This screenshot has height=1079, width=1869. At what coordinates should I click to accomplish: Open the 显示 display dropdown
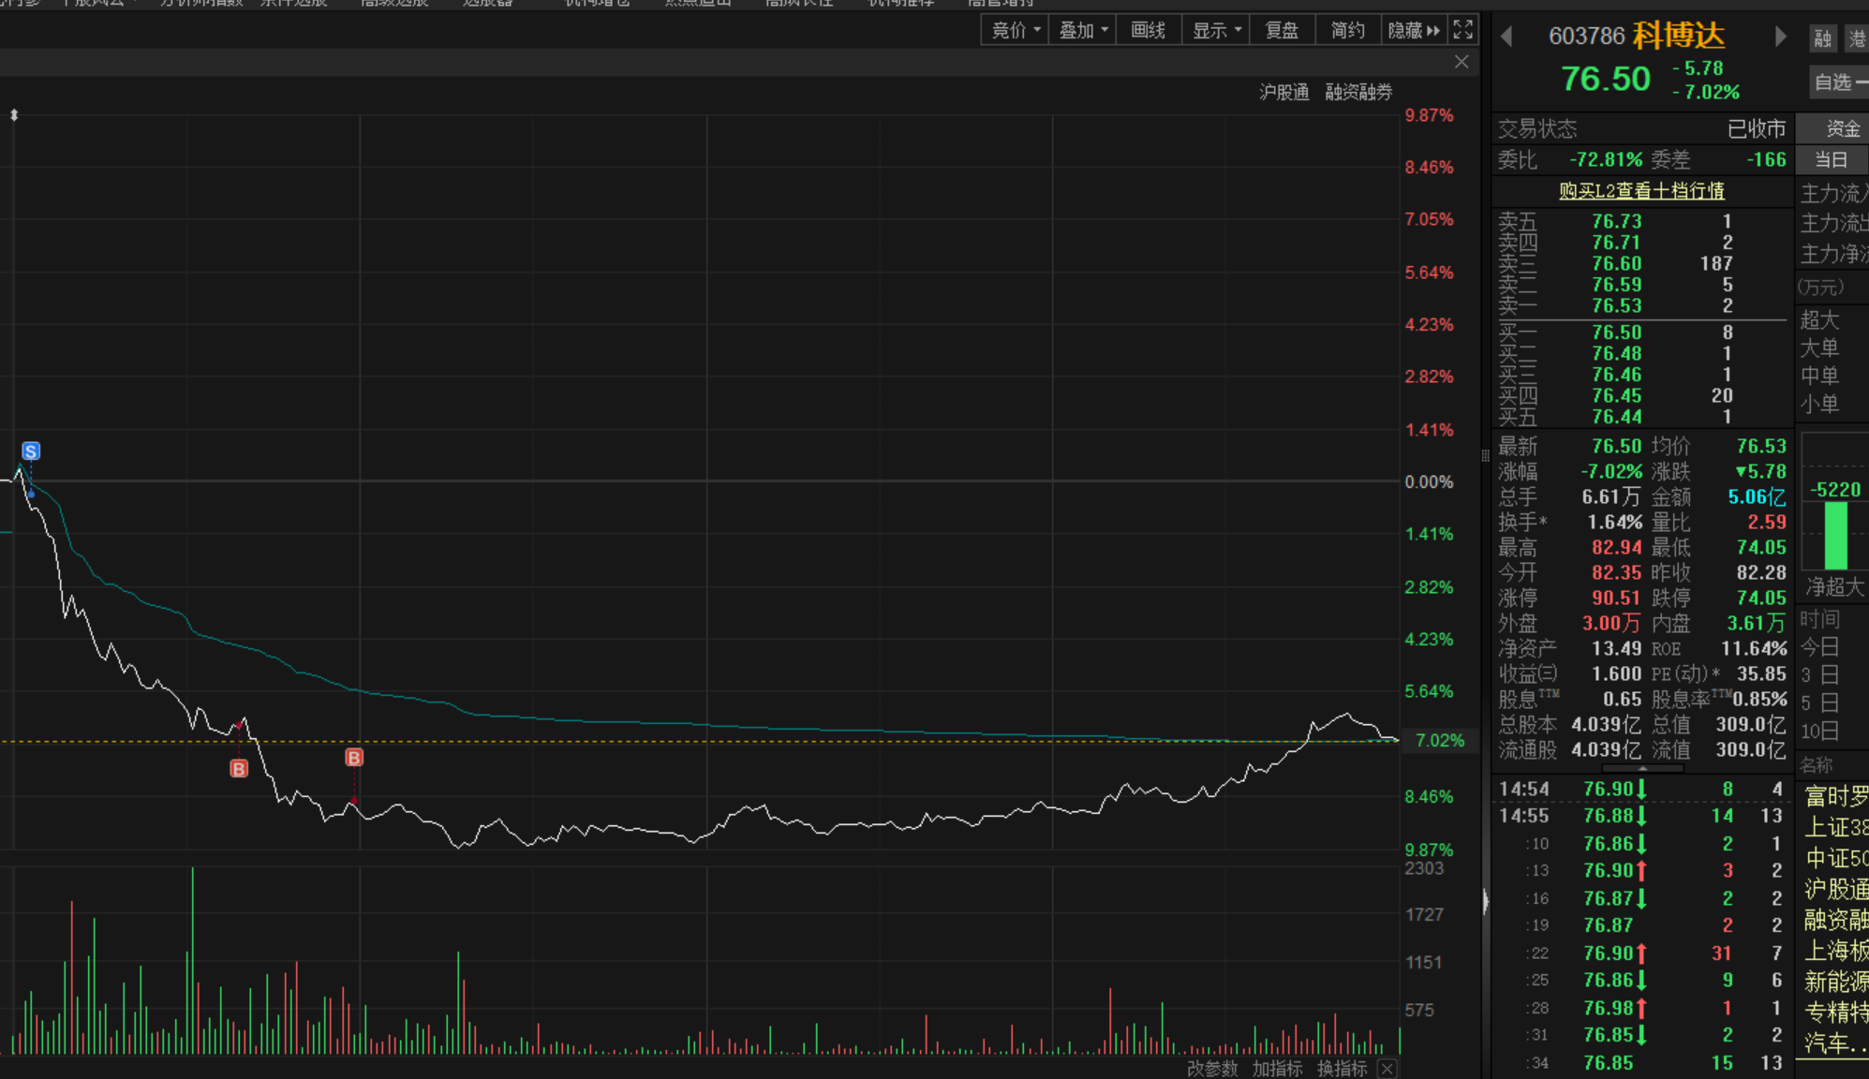[1215, 30]
